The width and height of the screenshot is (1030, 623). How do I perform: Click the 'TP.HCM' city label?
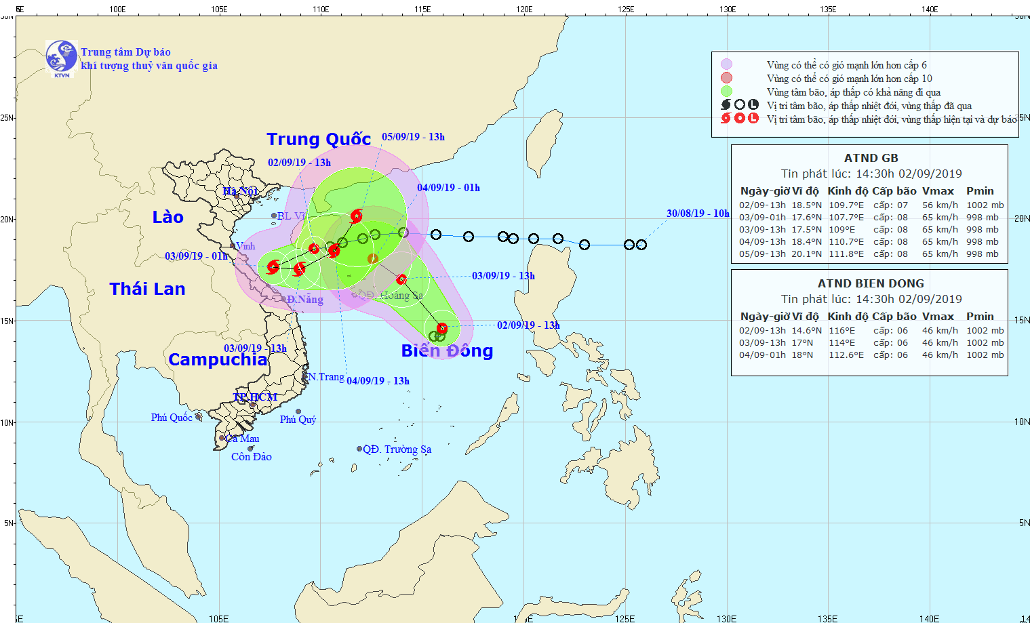tap(255, 397)
